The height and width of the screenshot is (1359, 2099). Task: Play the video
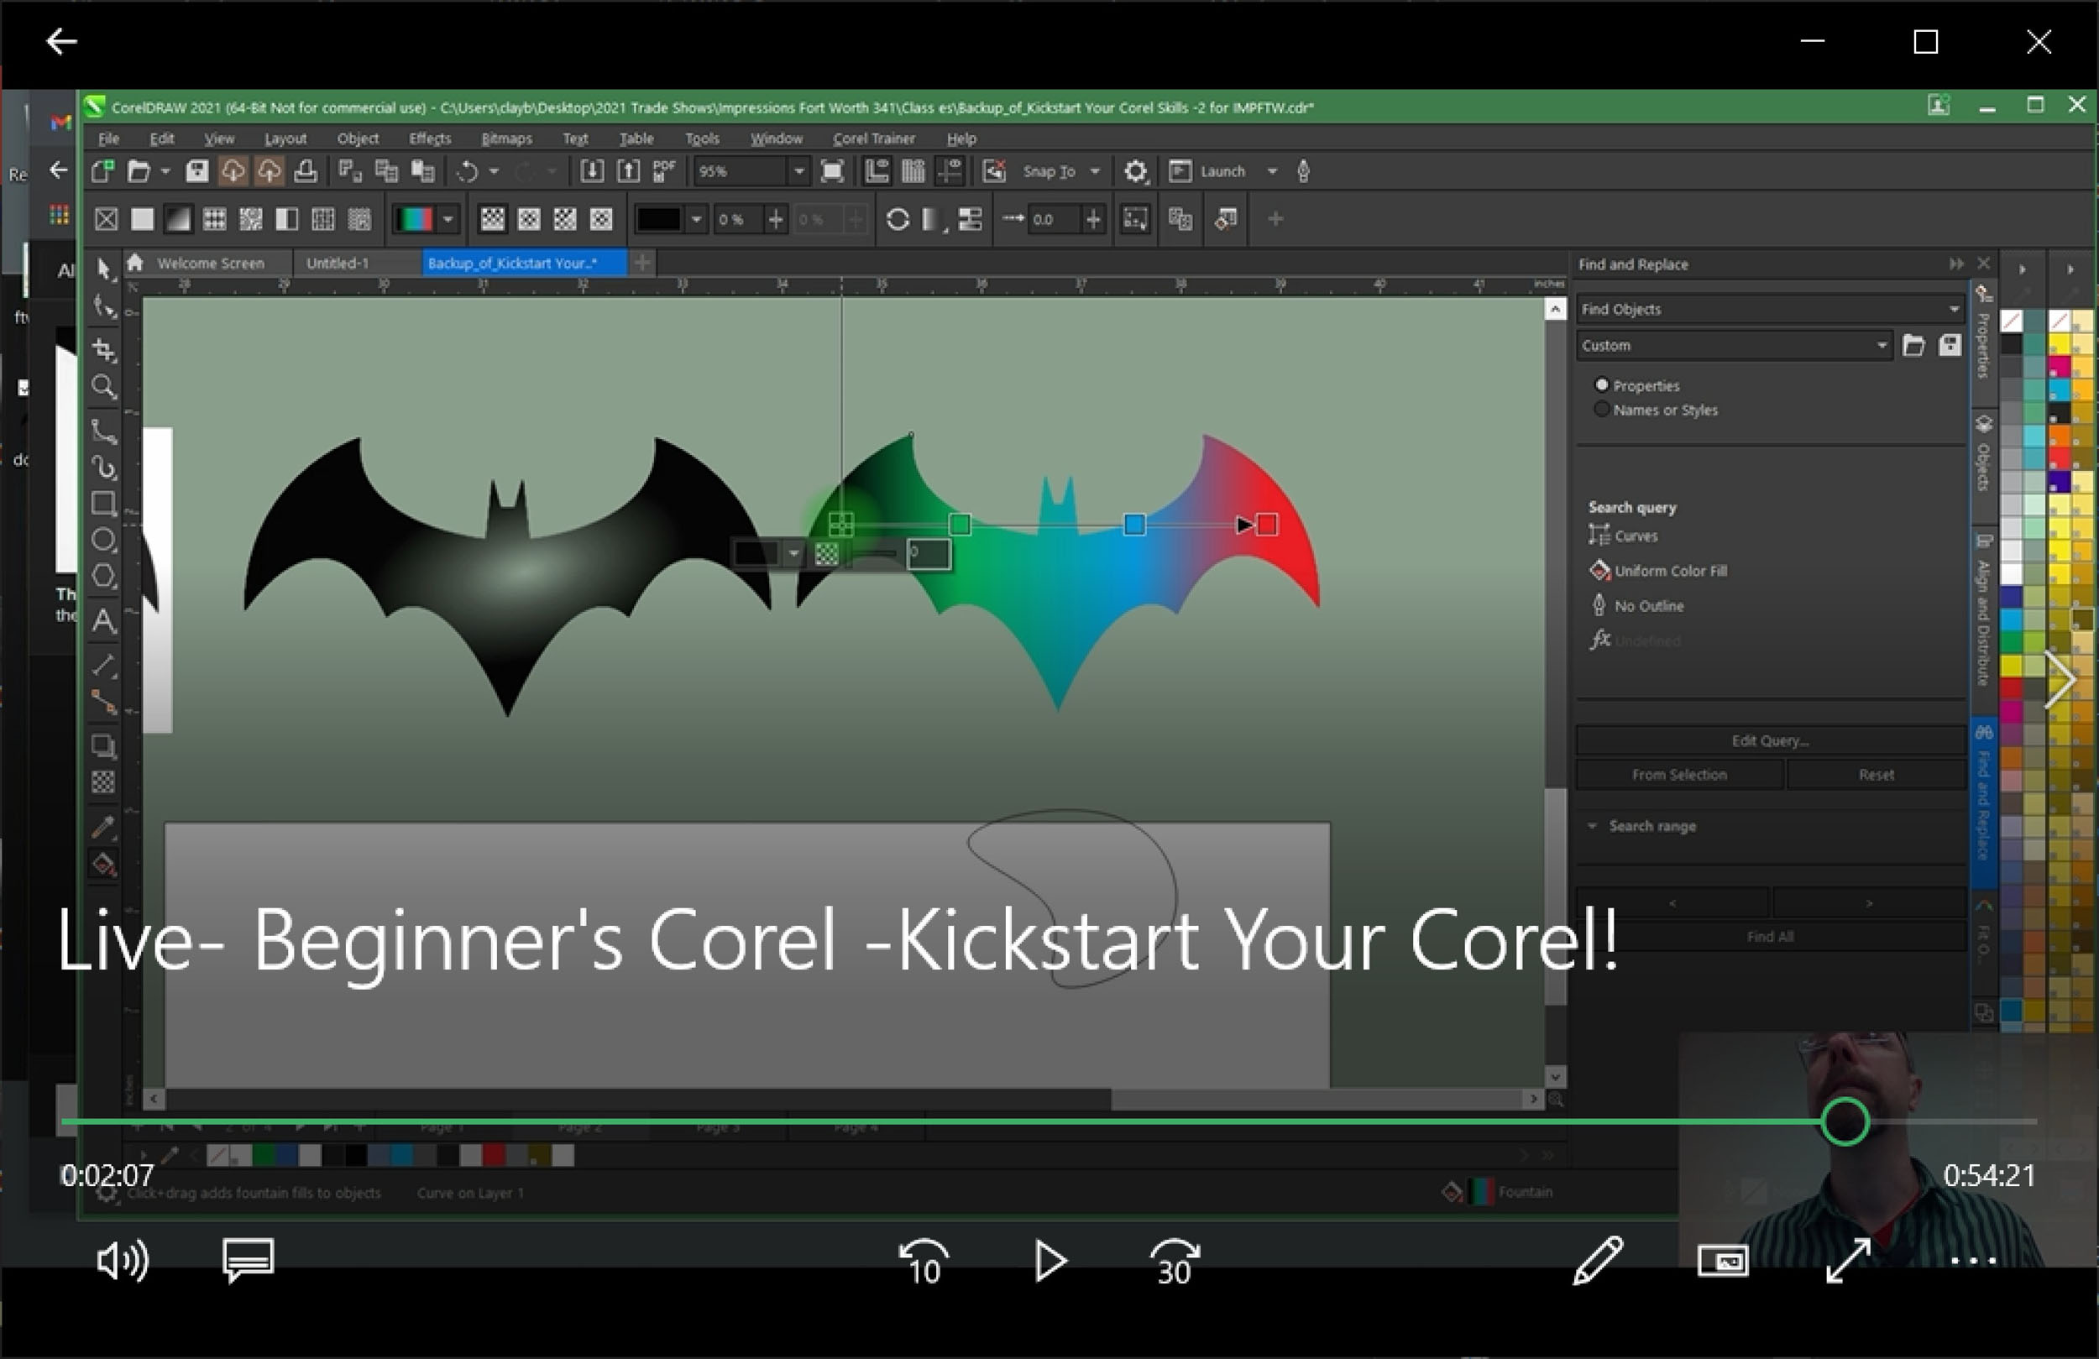[1049, 1261]
